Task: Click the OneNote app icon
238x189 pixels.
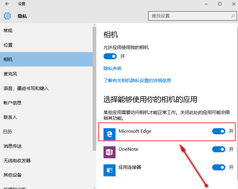Action: click(x=110, y=152)
